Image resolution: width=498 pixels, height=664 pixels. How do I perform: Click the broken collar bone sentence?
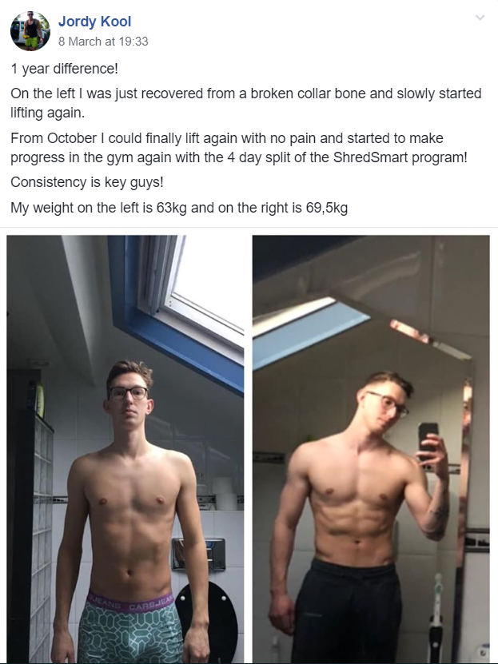click(246, 103)
